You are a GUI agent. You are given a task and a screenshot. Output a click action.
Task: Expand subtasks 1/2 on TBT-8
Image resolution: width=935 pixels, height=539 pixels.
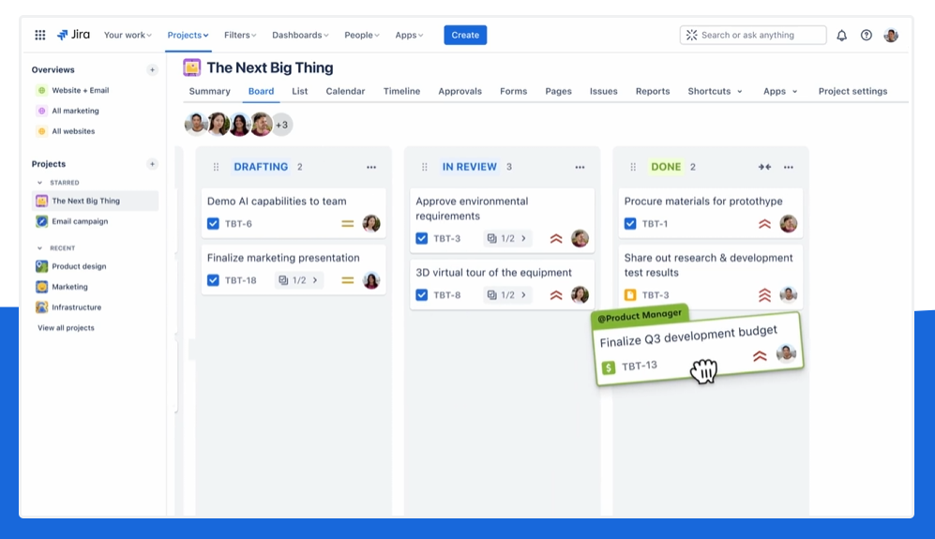tap(507, 294)
